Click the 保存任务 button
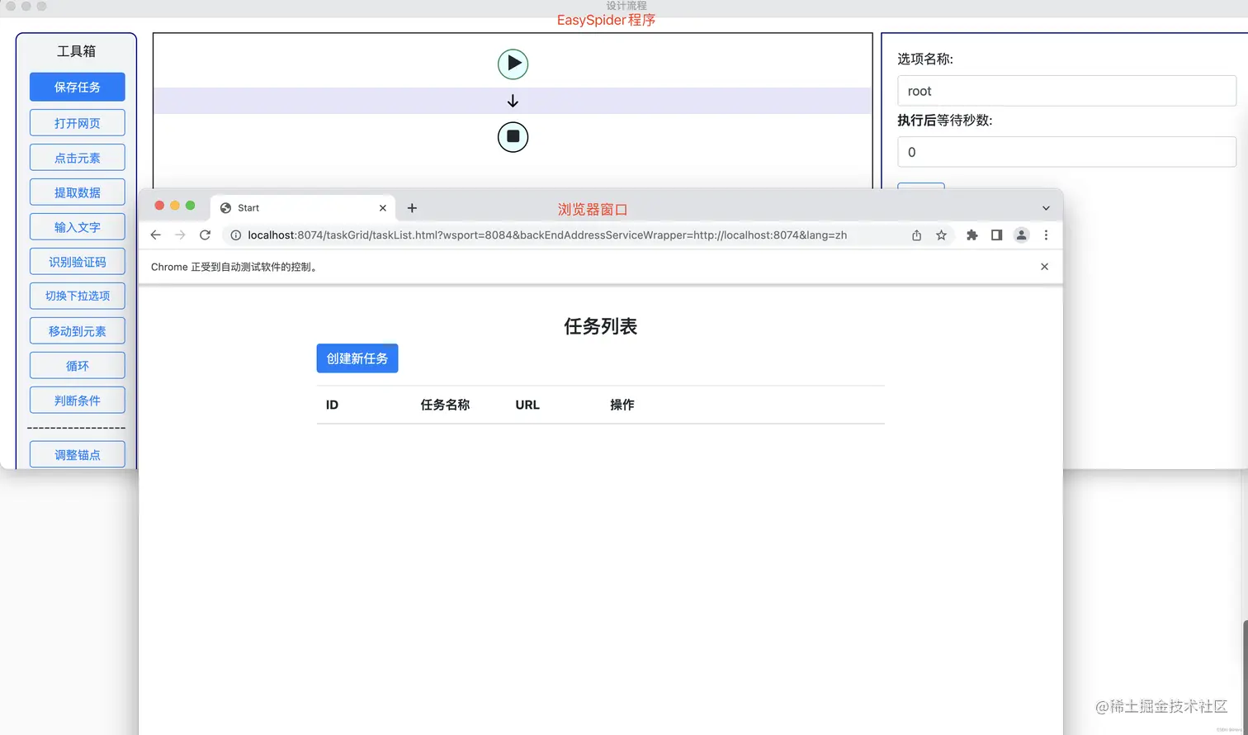The height and width of the screenshot is (735, 1248). (x=77, y=87)
